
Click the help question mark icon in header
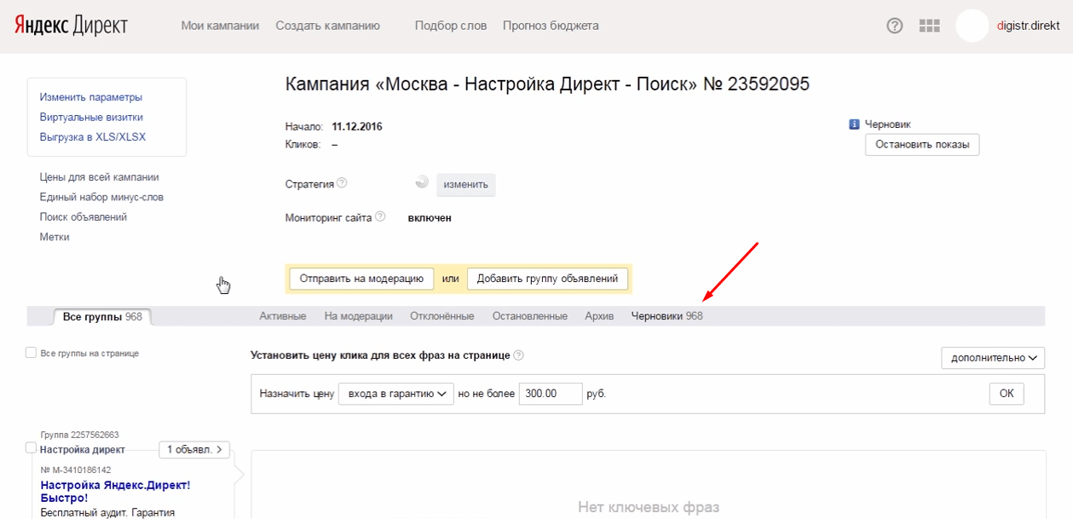pyautogui.click(x=894, y=26)
